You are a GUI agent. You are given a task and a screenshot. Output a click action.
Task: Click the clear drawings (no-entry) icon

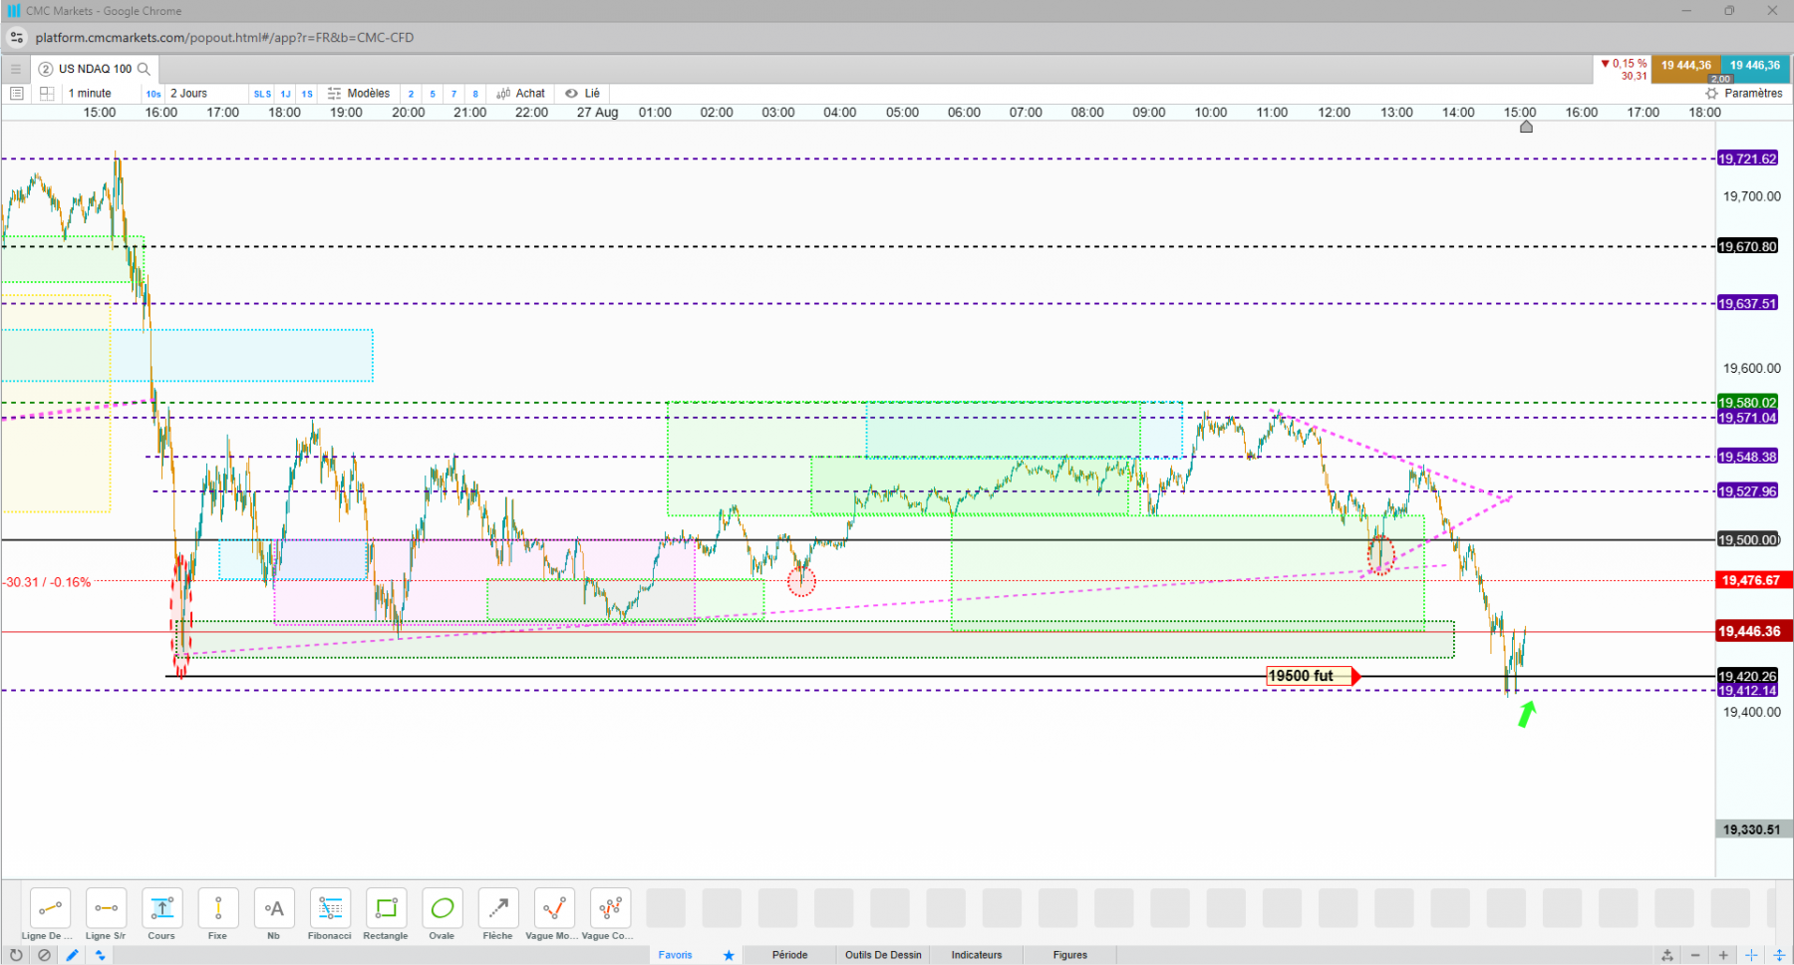[44, 955]
